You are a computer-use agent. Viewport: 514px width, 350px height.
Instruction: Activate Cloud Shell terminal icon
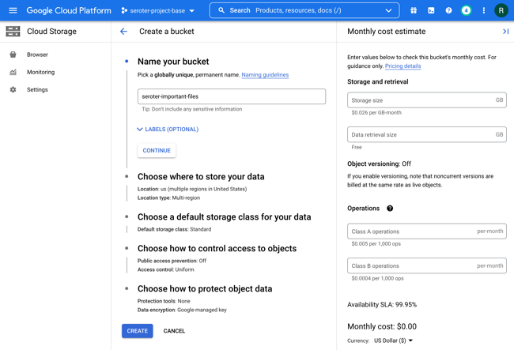(431, 10)
